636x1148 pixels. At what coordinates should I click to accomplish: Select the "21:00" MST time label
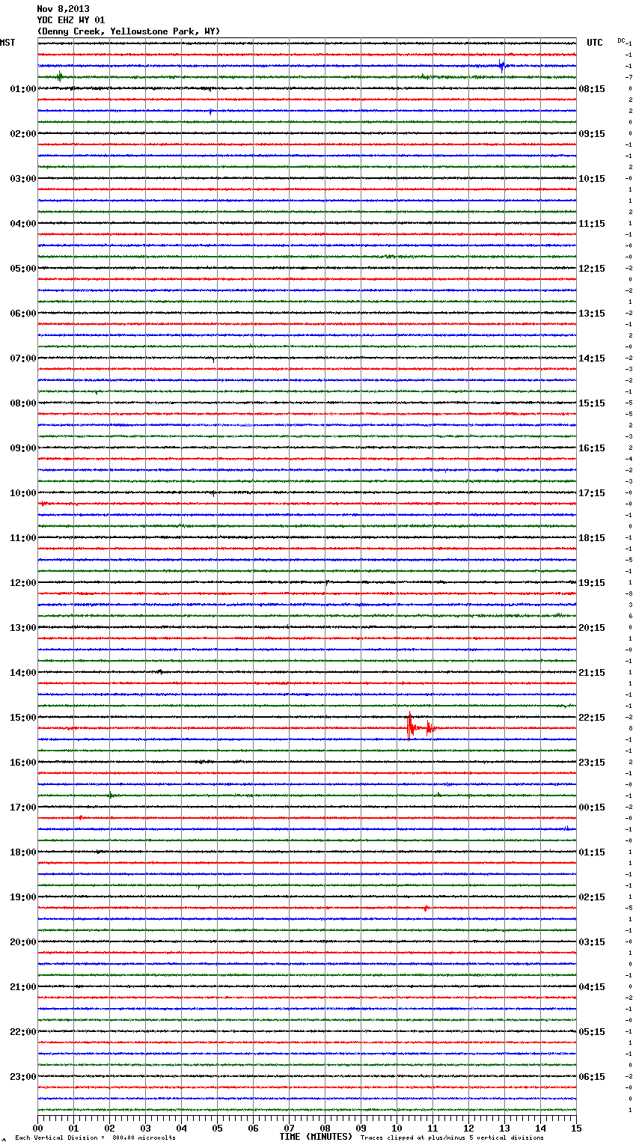tap(23, 987)
